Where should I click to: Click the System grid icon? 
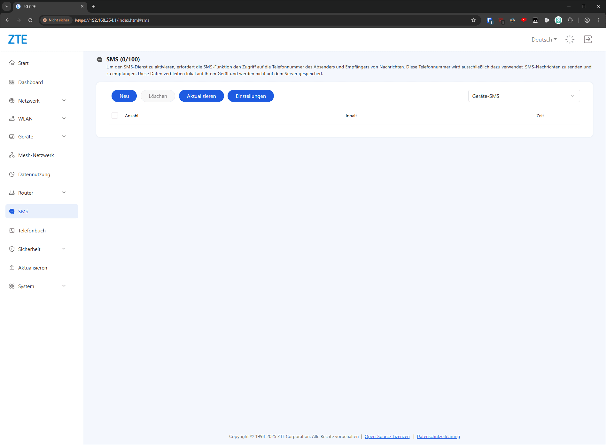[x=12, y=286]
